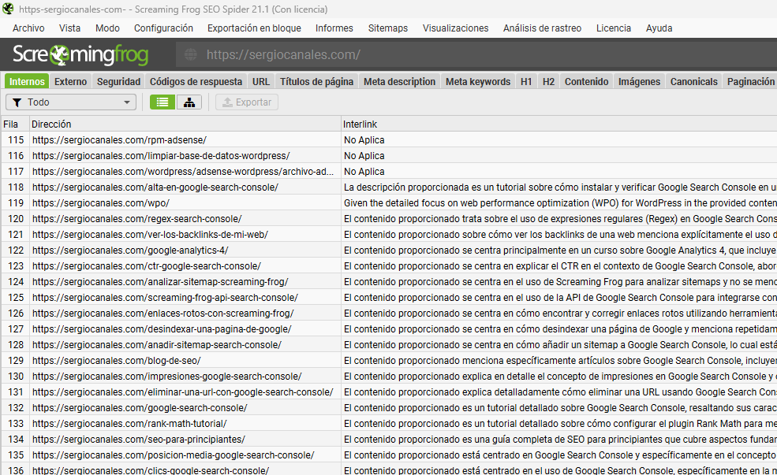Select the row for /rank-math-tutorial/ URL

pos(388,424)
